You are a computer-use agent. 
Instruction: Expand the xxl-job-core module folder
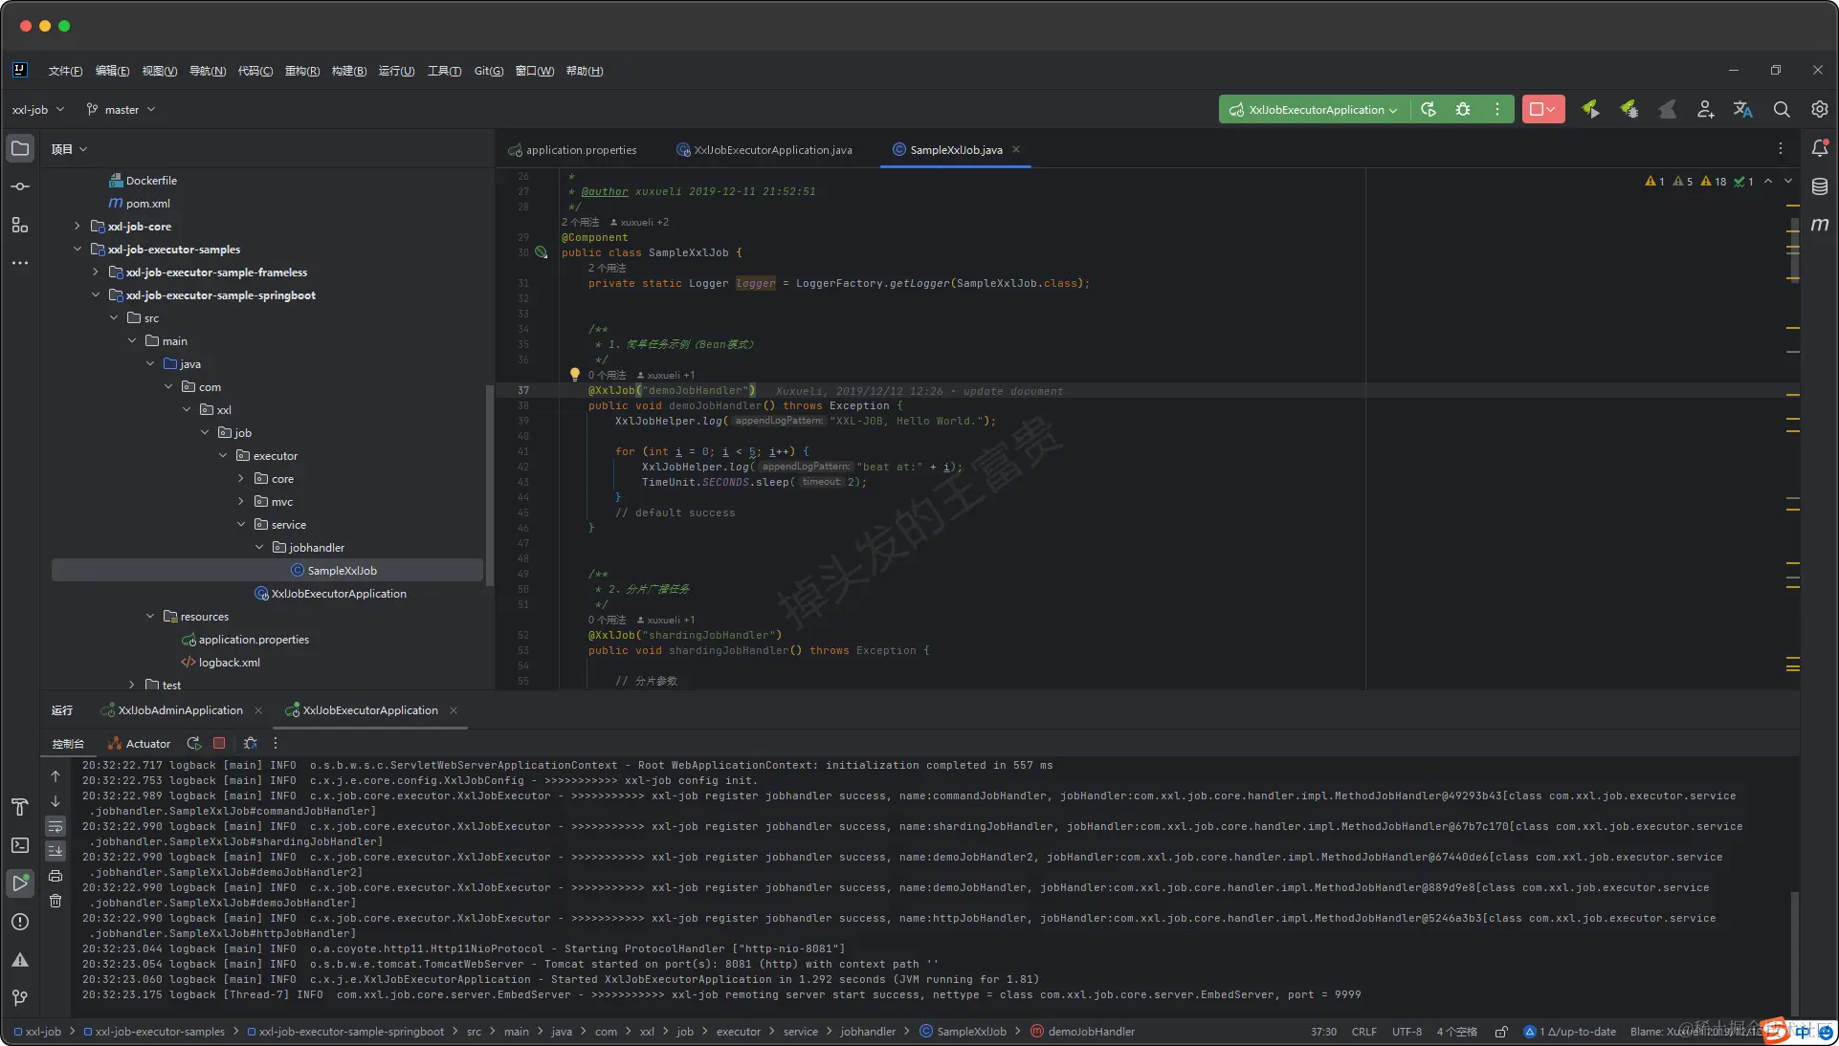pos(78,227)
